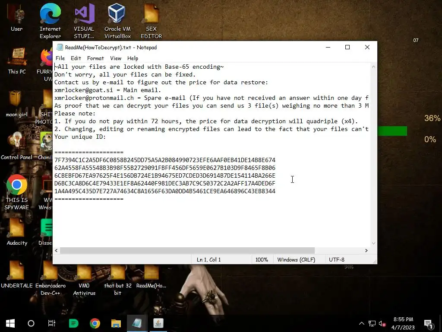The image size is (442, 332).
Task: Click the ID line starting with 7F7394C1
Action: (164, 160)
